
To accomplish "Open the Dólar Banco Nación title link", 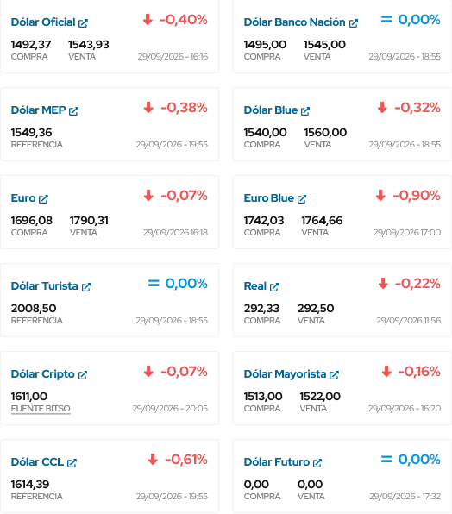I will point(295,22).
